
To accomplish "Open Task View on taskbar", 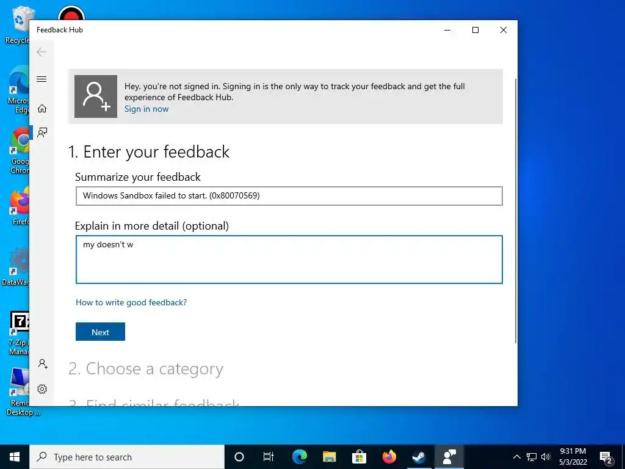I will click(x=269, y=457).
